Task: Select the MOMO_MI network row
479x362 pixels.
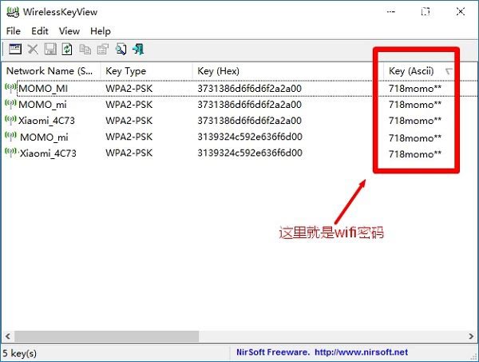Action: [241, 89]
